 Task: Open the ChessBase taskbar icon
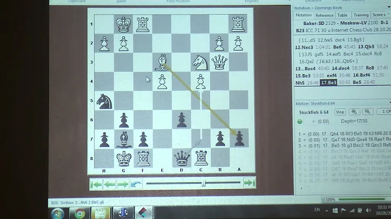[123, 213]
